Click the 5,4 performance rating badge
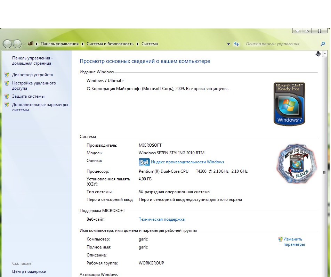The image size is (331, 277). coord(144,162)
